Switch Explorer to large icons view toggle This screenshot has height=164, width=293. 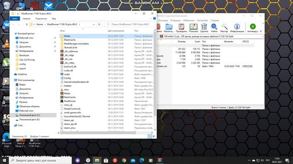pyautogui.click(x=154, y=136)
